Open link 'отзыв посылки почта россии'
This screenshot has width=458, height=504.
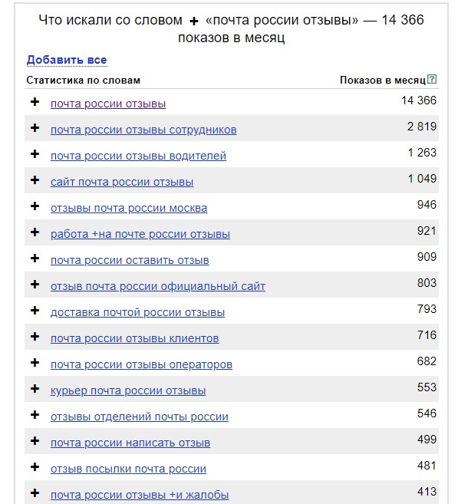128,469
